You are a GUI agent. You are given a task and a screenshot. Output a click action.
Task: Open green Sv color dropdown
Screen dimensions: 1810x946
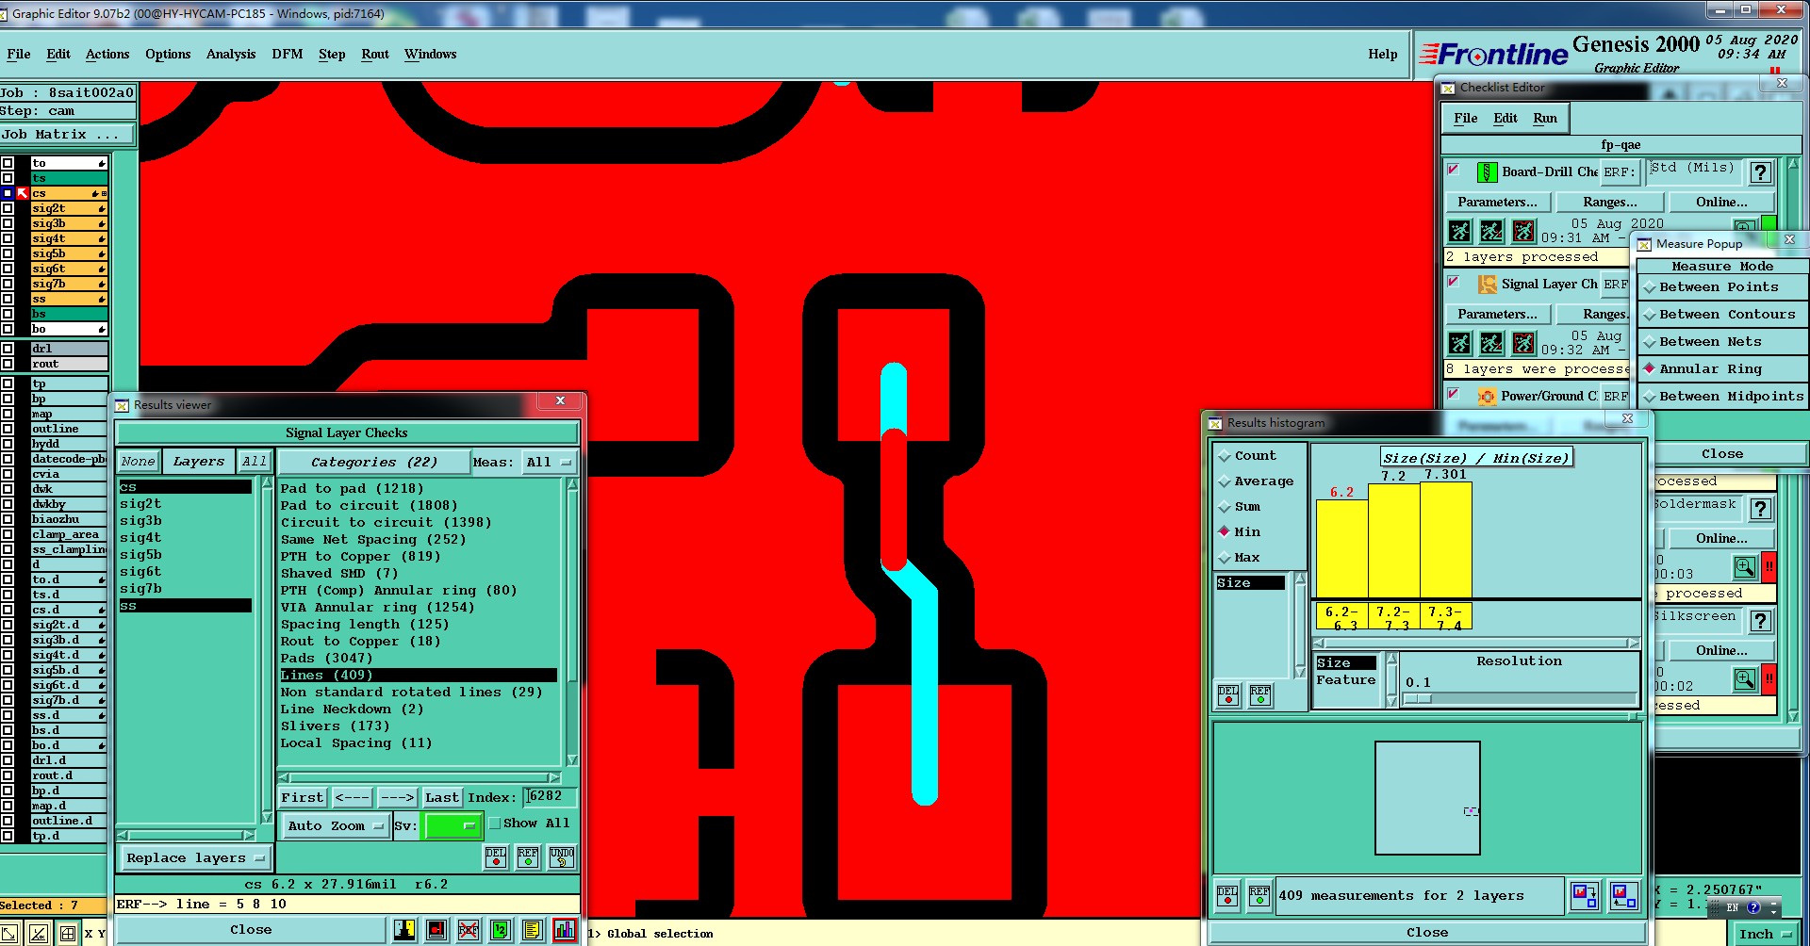(452, 825)
